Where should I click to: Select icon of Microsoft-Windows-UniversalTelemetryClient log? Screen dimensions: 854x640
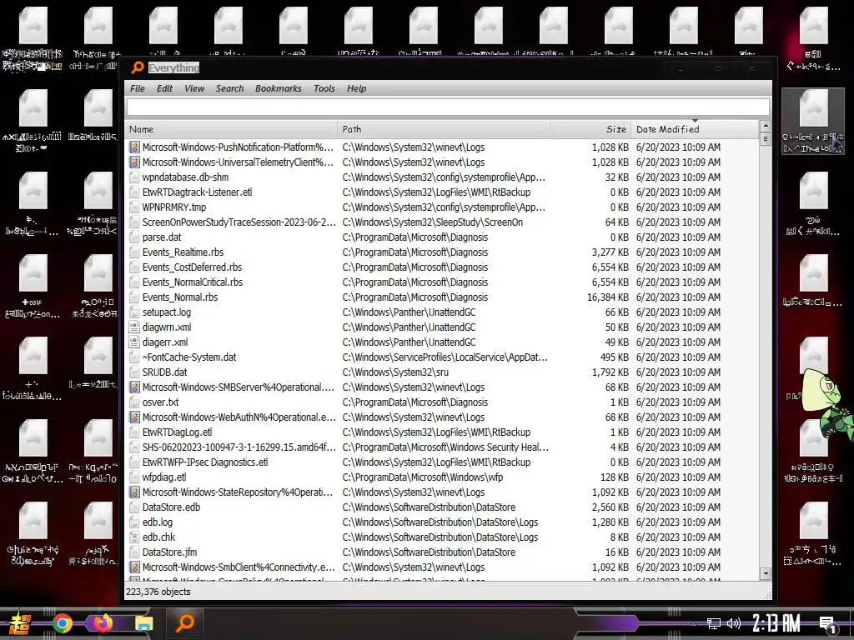point(134,162)
